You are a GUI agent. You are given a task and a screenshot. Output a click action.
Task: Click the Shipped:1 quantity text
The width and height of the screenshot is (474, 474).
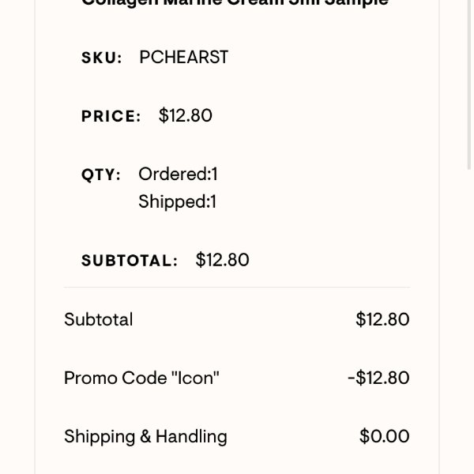click(178, 201)
